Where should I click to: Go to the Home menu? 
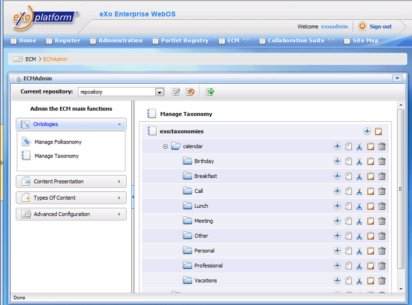[x=24, y=40]
